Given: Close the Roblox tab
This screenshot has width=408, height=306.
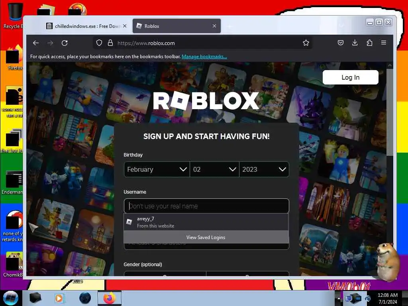Looking at the screenshot, I should coord(214,26).
